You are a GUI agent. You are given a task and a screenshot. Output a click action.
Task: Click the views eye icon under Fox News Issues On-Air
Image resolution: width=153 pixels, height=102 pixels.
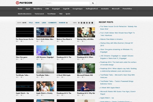point(17,41)
